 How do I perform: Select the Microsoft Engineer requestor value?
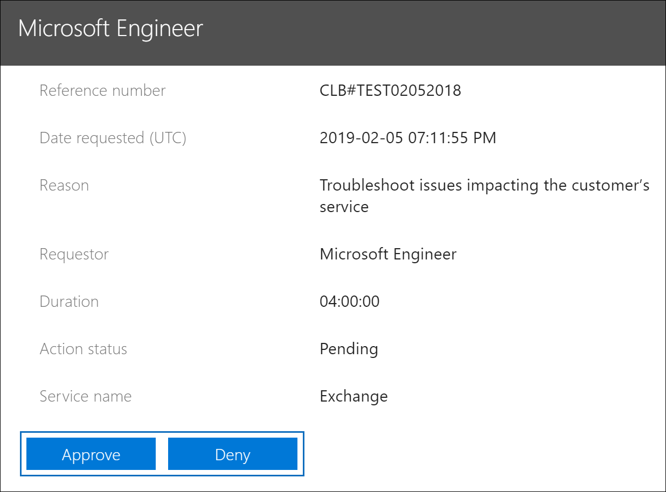[x=388, y=254]
